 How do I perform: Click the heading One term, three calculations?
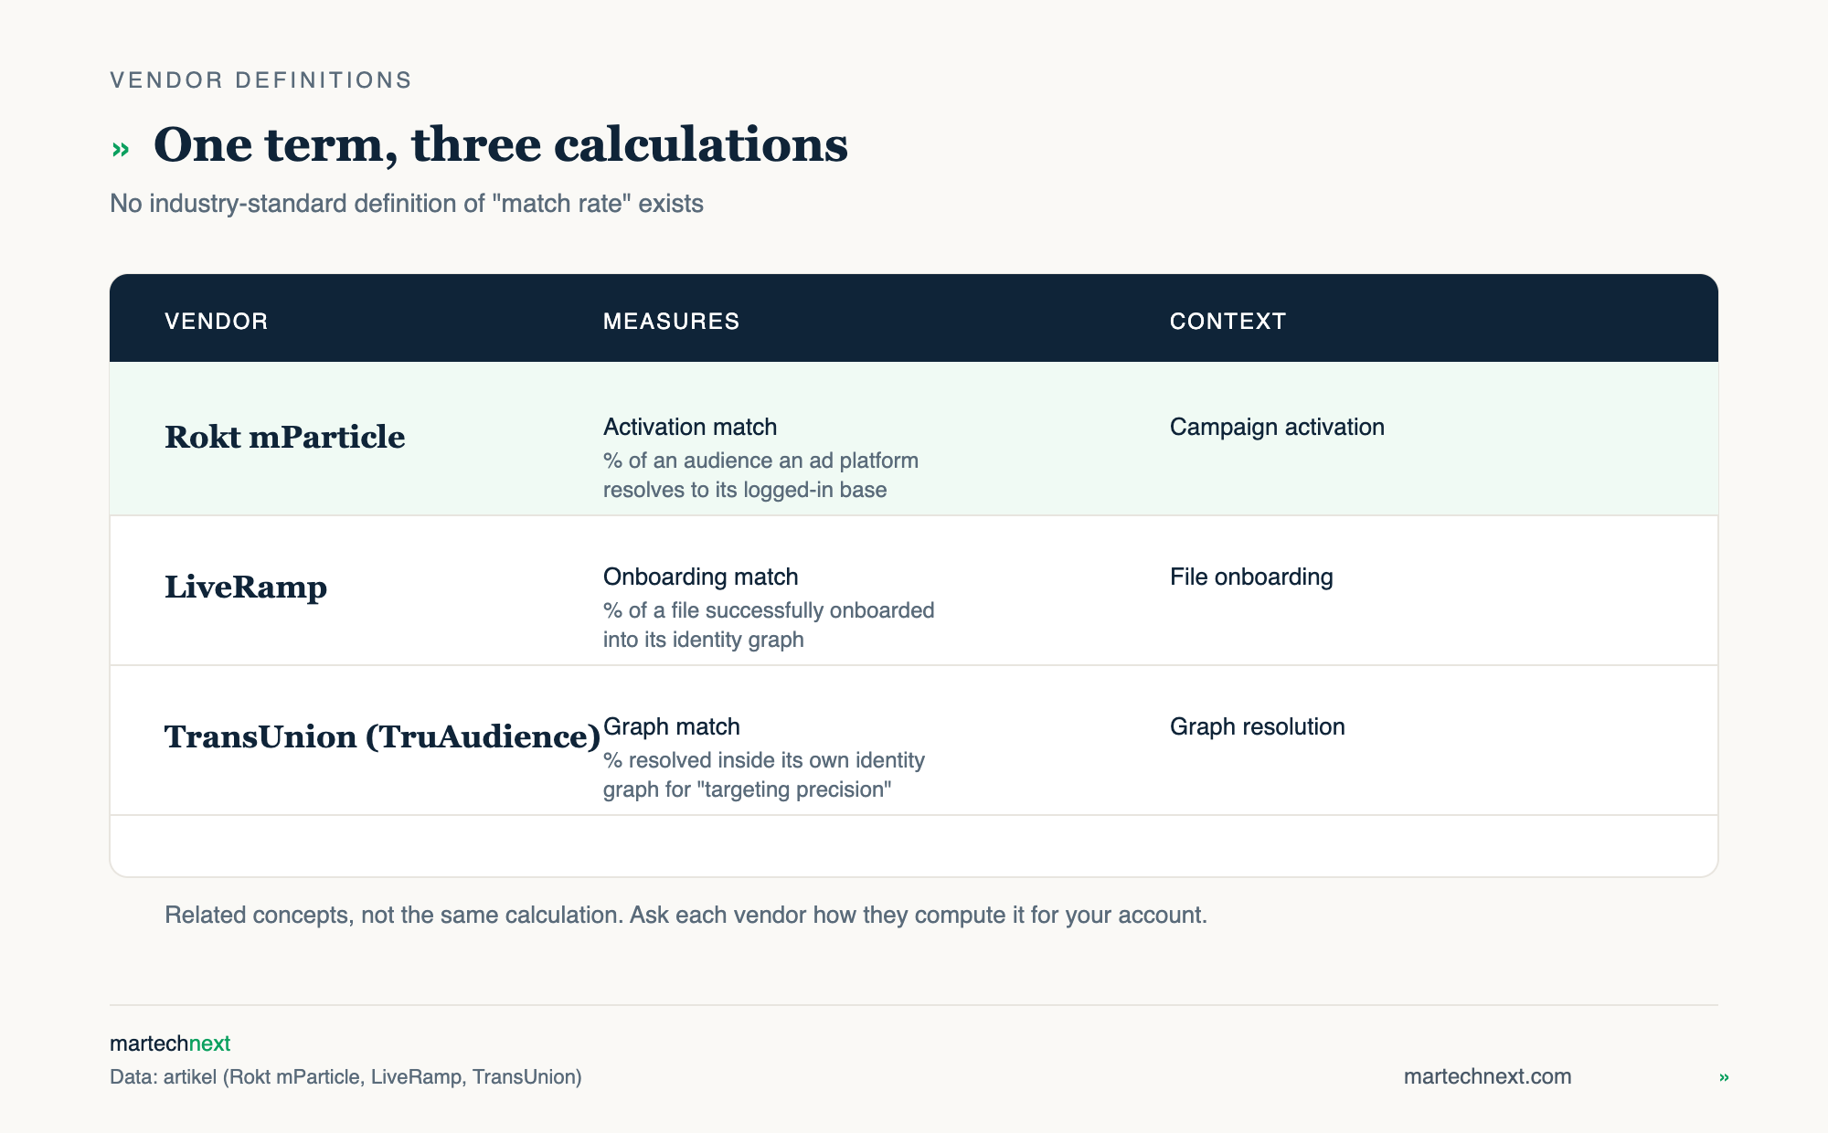(501, 145)
